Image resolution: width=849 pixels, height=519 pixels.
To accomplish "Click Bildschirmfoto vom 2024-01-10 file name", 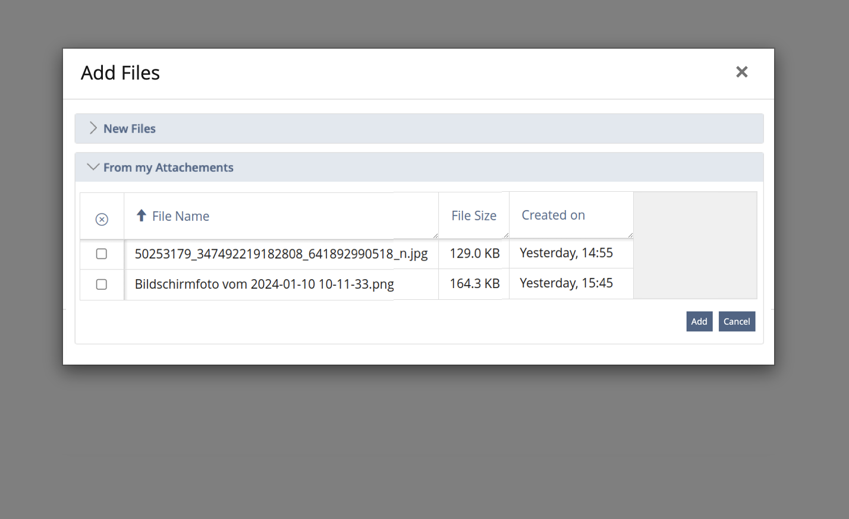I will coord(264,284).
